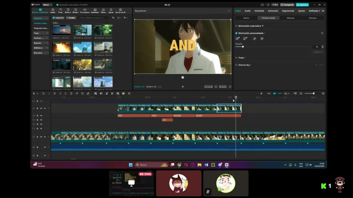
Task: Click the delete clip trash icon
Action: 71,94
